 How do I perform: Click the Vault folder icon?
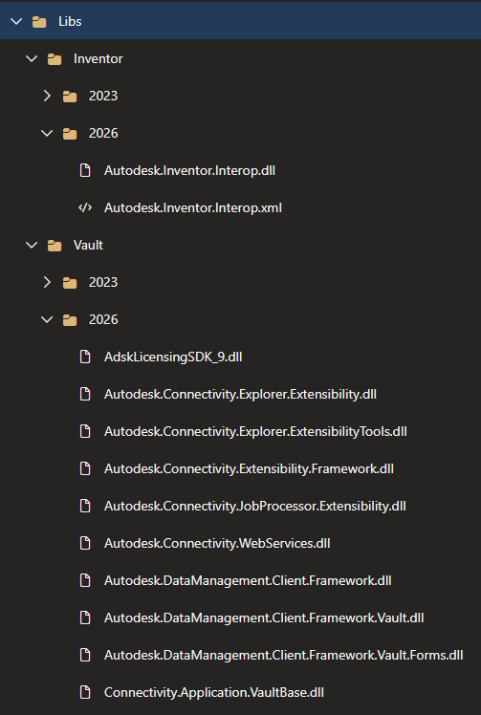pyautogui.click(x=55, y=246)
